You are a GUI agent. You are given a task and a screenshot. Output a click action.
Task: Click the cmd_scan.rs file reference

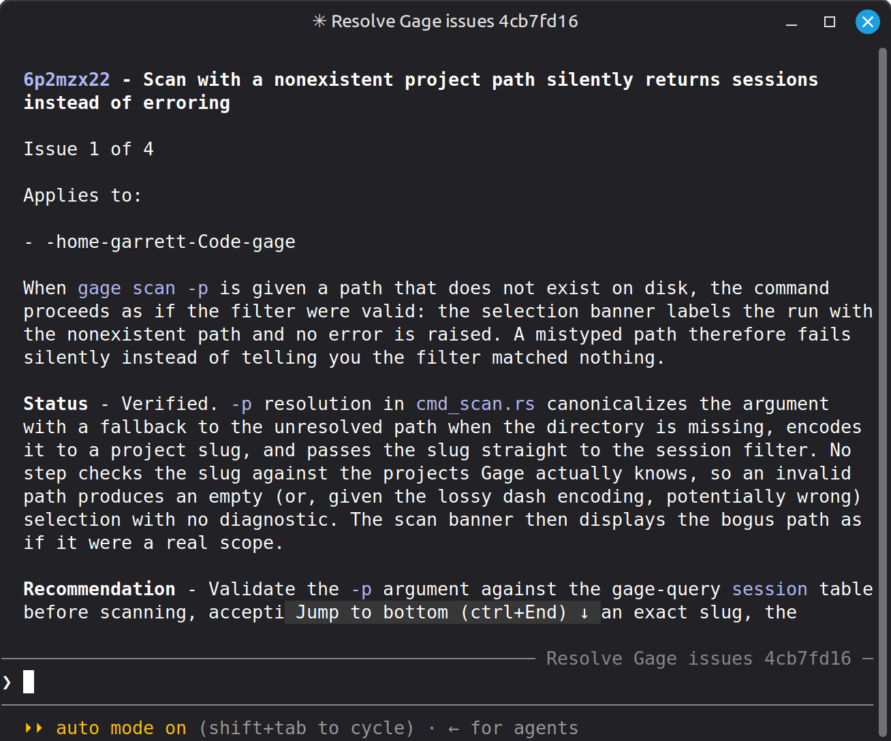coord(475,404)
